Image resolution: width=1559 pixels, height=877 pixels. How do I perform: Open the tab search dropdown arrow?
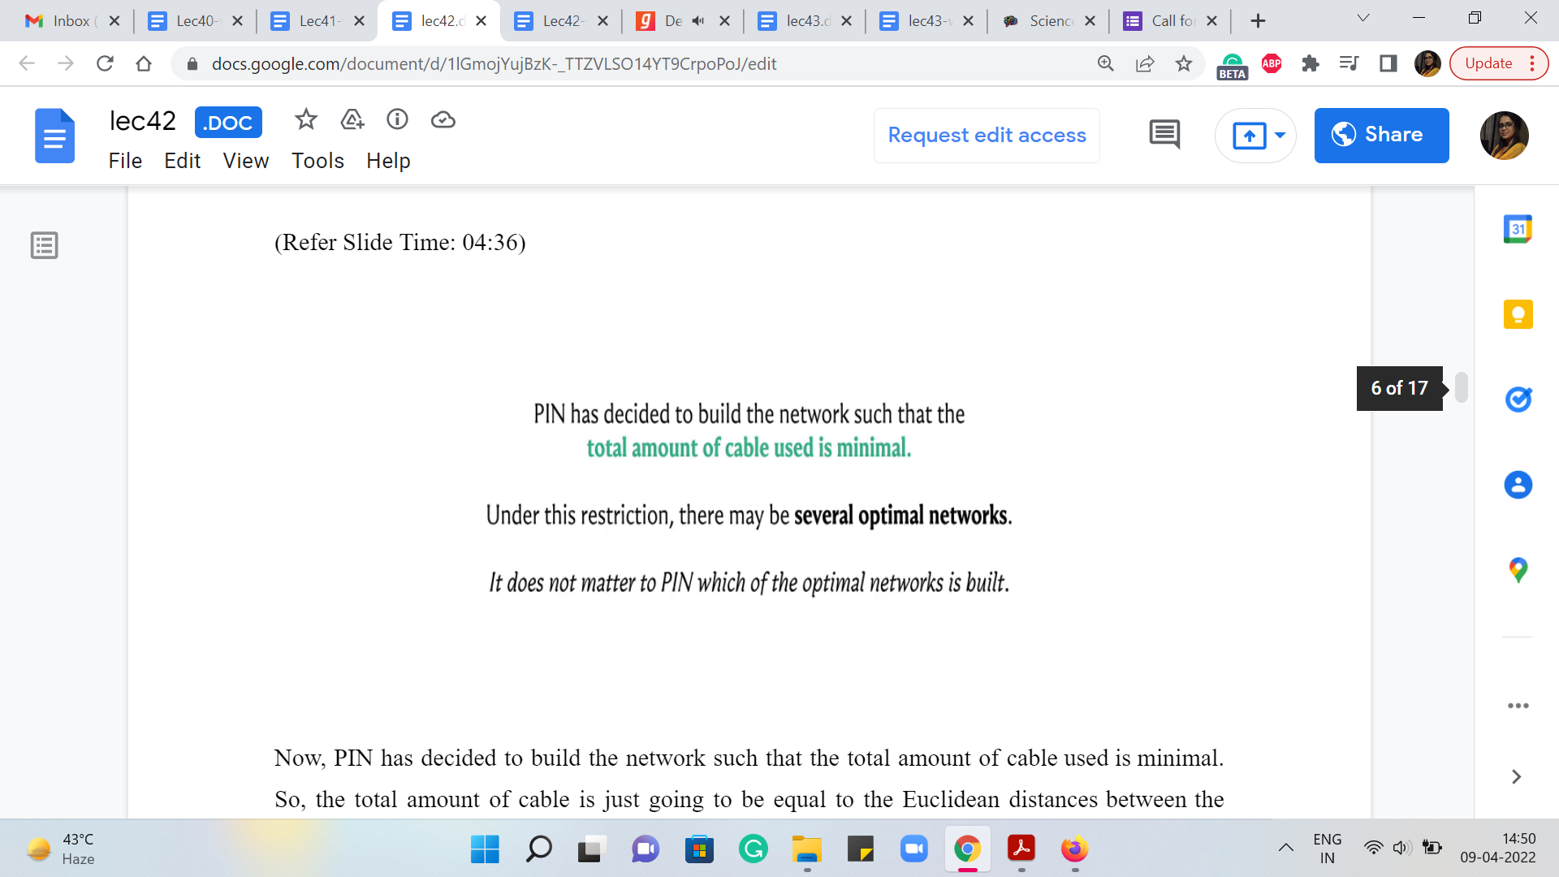point(1363,18)
